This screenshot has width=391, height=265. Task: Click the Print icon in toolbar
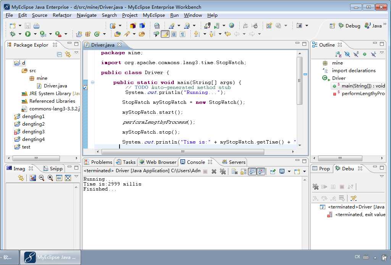click(36, 26)
